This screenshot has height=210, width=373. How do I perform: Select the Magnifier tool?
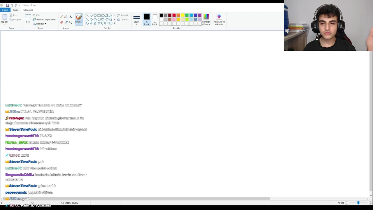click(71, 22)
